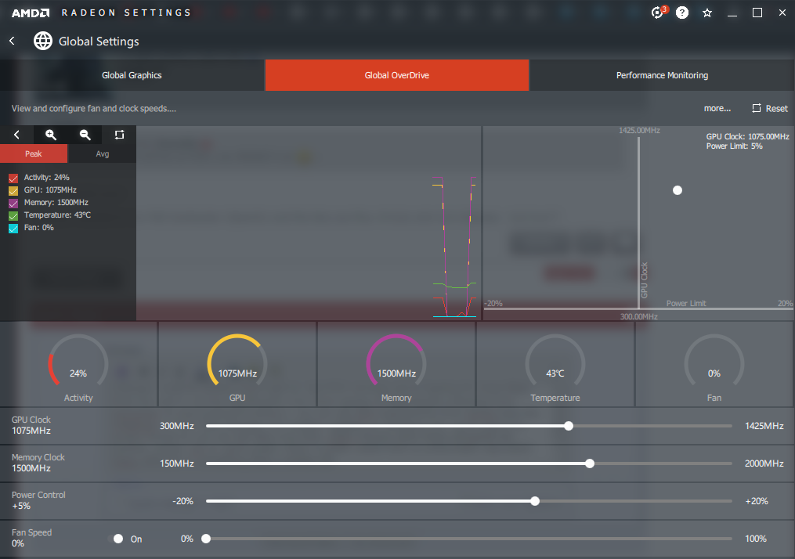Click the Power Control +5% setting label
The width and height of the screenshot is (795, 559).
(x=38, y=499)
